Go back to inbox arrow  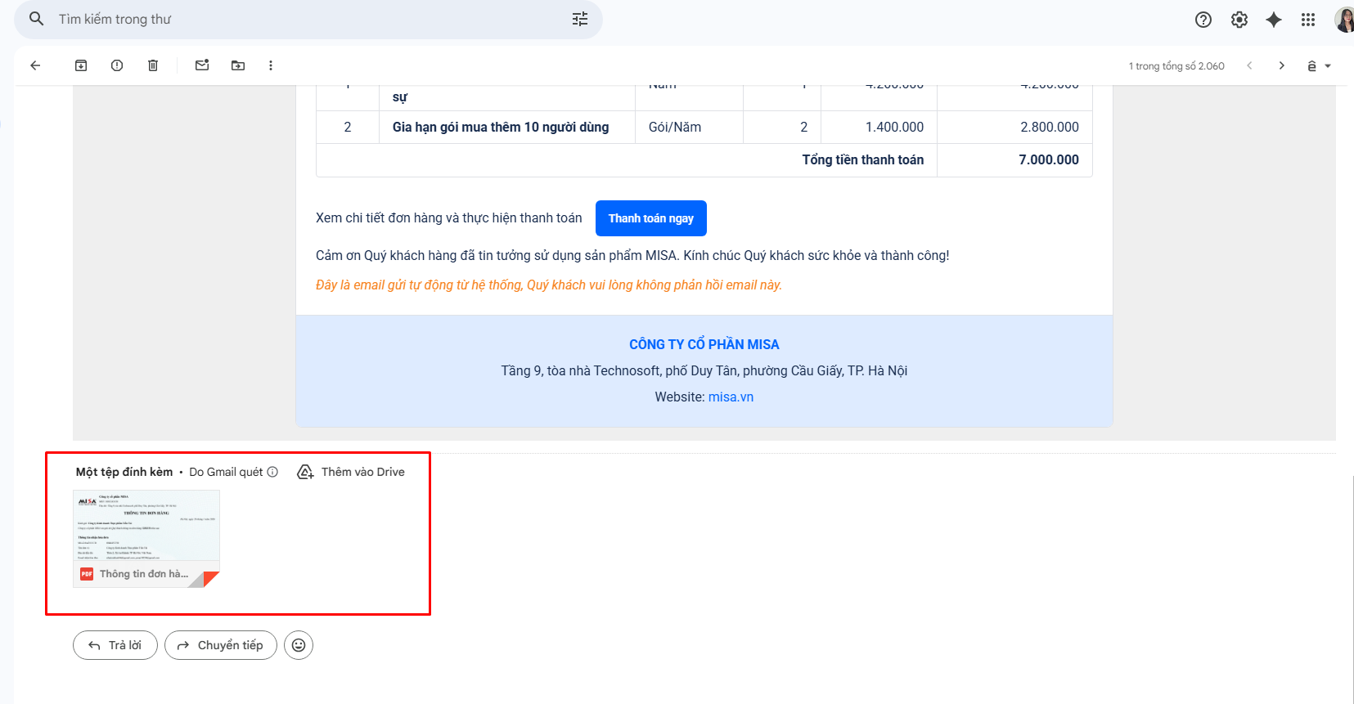point(35,65)
